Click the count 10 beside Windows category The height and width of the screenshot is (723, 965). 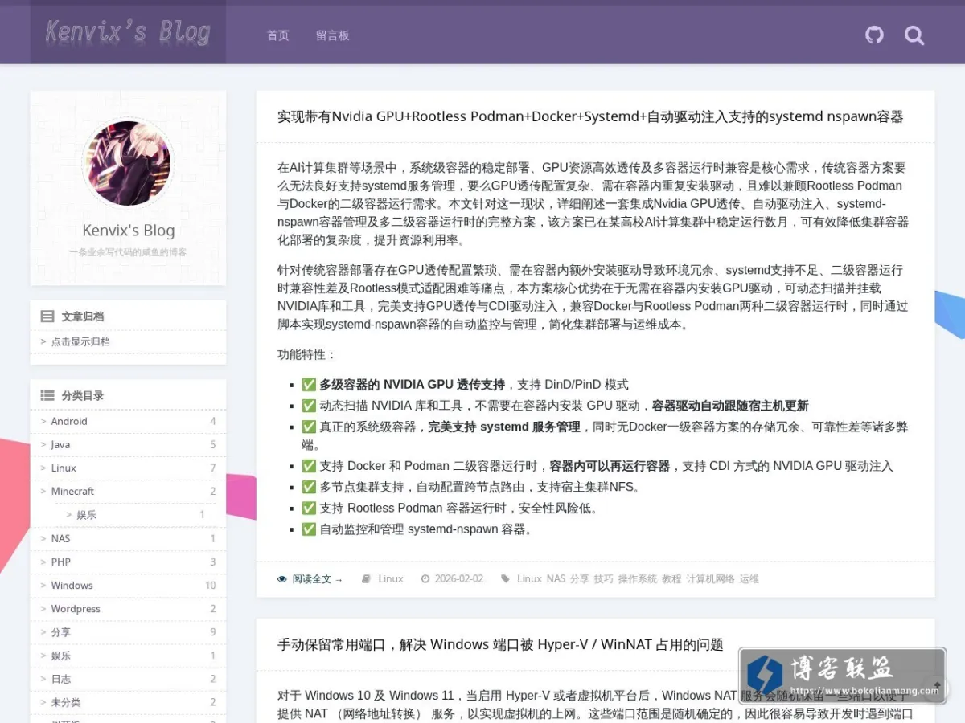click(211, 585)
